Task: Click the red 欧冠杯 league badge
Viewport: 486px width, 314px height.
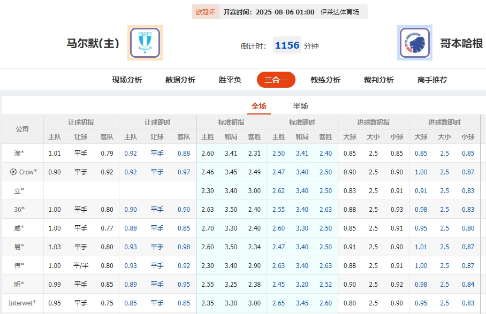Action: coord(205,11)
